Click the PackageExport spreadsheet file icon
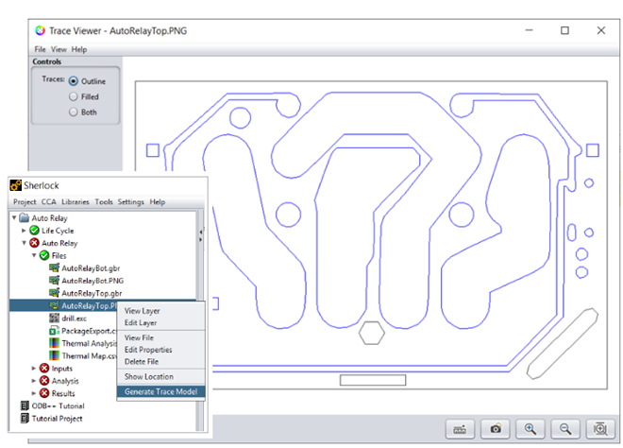Viewport: 623px width, 448px height. pyautogui.click(x=54, y=331)
